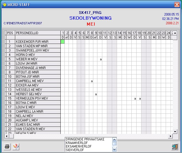This screenshot has height=153, width=182.
Task: Click the exit door icon
Action: [174, 147]
